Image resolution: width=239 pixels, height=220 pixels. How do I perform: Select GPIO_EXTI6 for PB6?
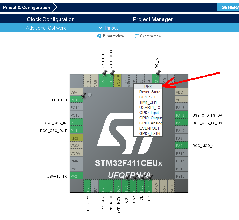[150, 133]
